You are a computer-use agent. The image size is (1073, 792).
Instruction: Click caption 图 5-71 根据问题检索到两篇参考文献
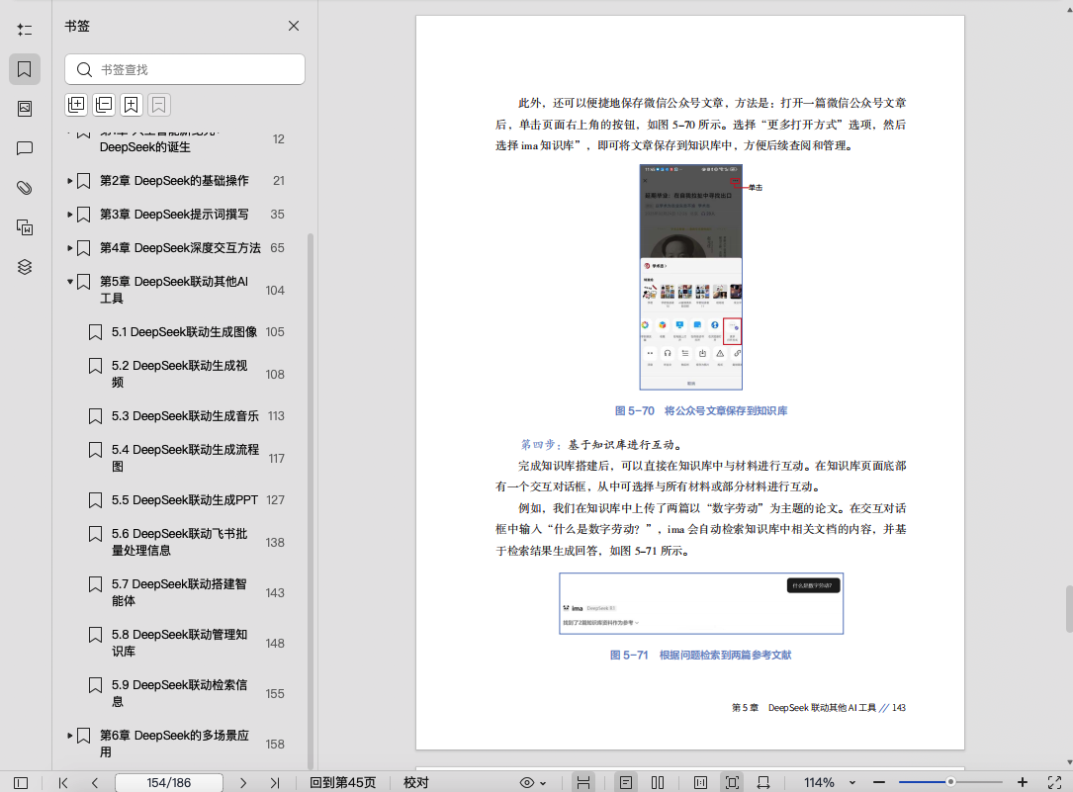pyautogui.click(x=700, y=656)
